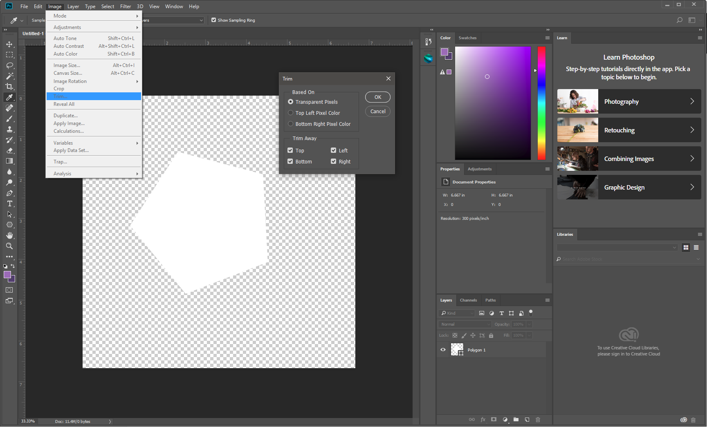Select the Blur tool
Image resolution: width=707 pixels, height=427 pixels.
(9, 172)
